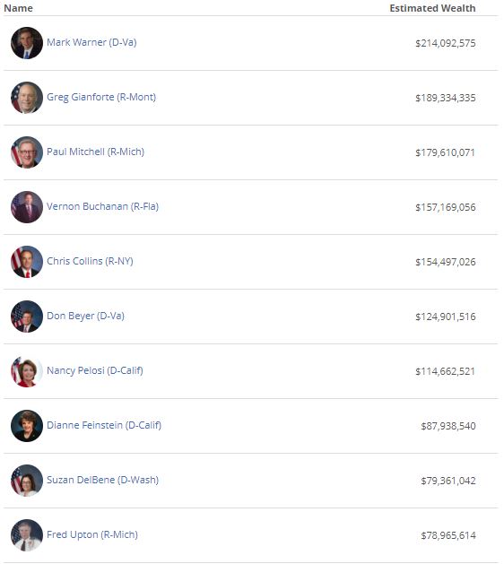Click Fred Upton (R-Mich) name link

click(92, 534)
